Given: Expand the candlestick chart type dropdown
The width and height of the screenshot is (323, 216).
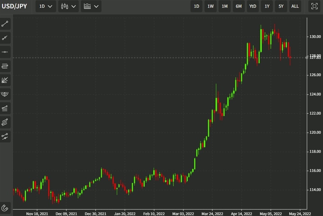Looking at the screenshot, I should [x=68, y=6].
